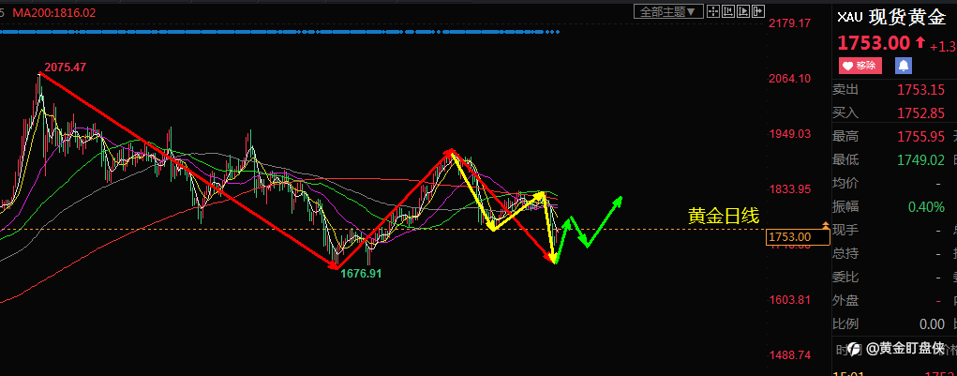The height and width of the screenshot is (376, 957).
Task: Click the 振幅 value 0.40%
Action: point(926,207)
